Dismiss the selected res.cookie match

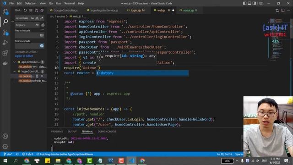coord(42,76)
